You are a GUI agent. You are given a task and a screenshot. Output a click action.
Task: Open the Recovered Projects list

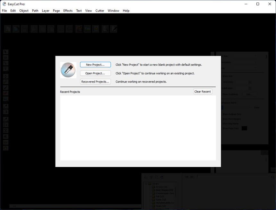95,82
